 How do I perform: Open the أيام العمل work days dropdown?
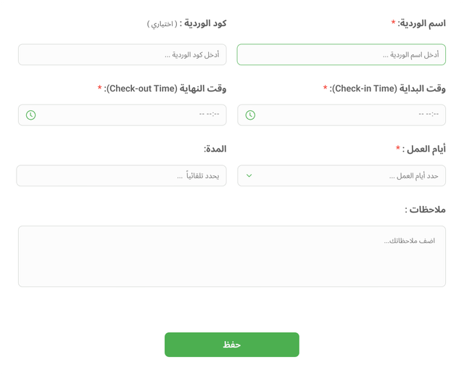point(341,176)
